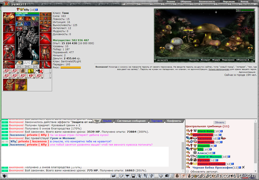Select the Знания top menu

coord(171,1)
